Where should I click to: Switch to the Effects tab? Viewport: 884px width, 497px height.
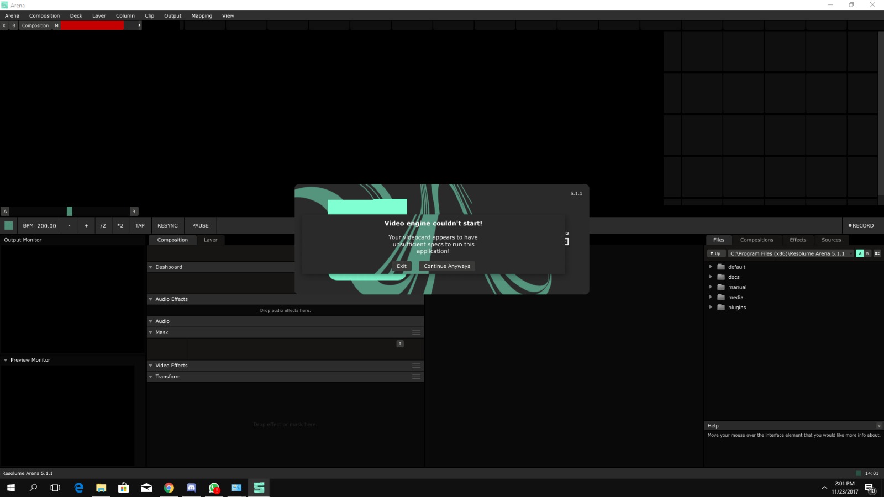click(x=797, y=240)
